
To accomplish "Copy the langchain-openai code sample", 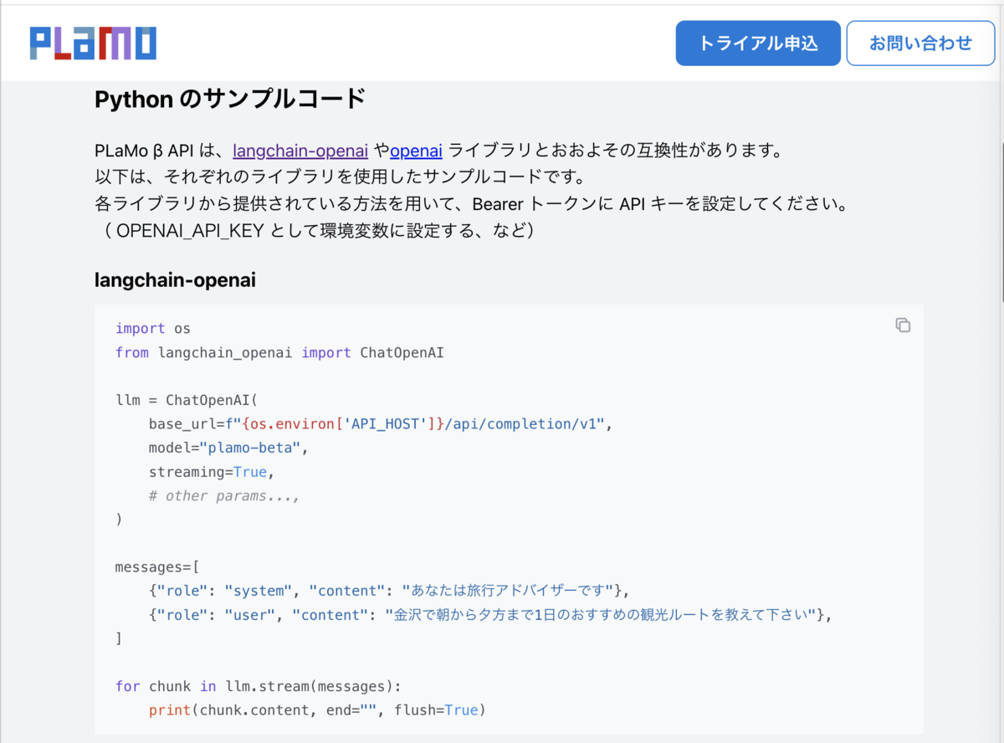I will point(903,325).
